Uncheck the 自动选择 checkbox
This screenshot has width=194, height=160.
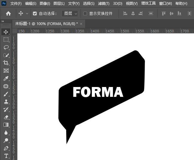point(35,14)
